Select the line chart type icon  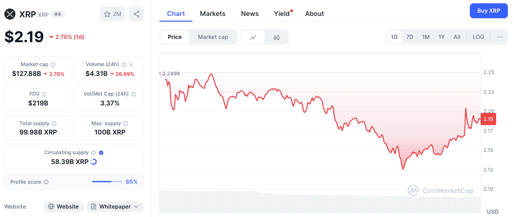click(253, 37)
